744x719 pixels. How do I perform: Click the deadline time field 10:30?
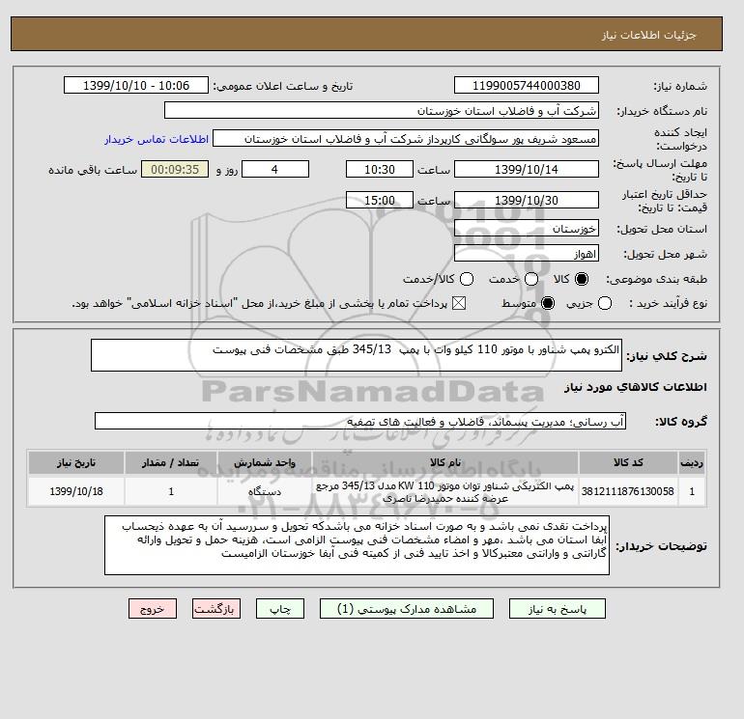(380, 169)
